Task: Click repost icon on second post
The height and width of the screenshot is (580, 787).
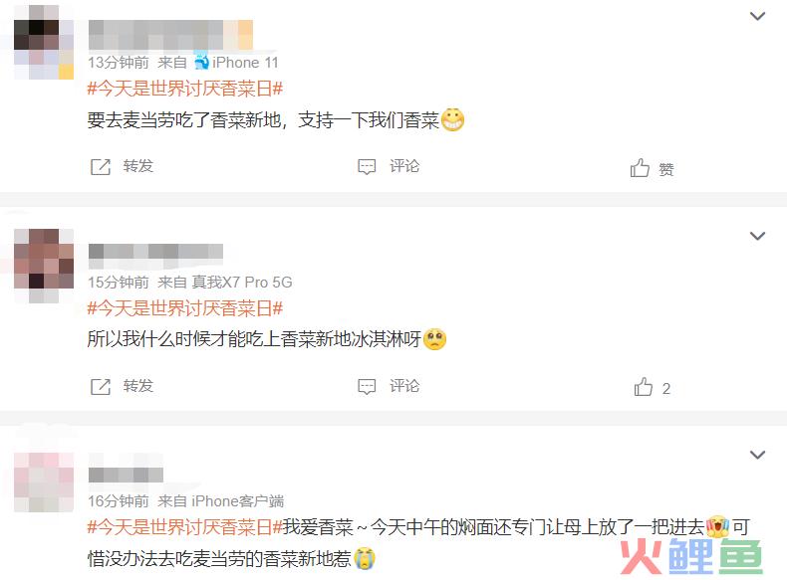Action: [101, 386]
